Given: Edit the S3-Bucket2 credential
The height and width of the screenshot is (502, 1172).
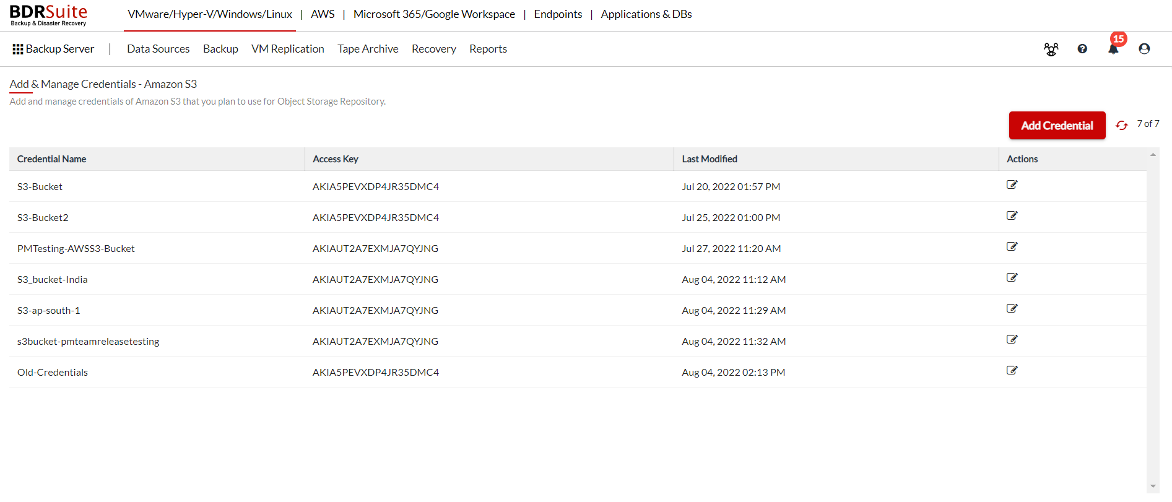Looking at the screenshot, I should (1012, 215).
